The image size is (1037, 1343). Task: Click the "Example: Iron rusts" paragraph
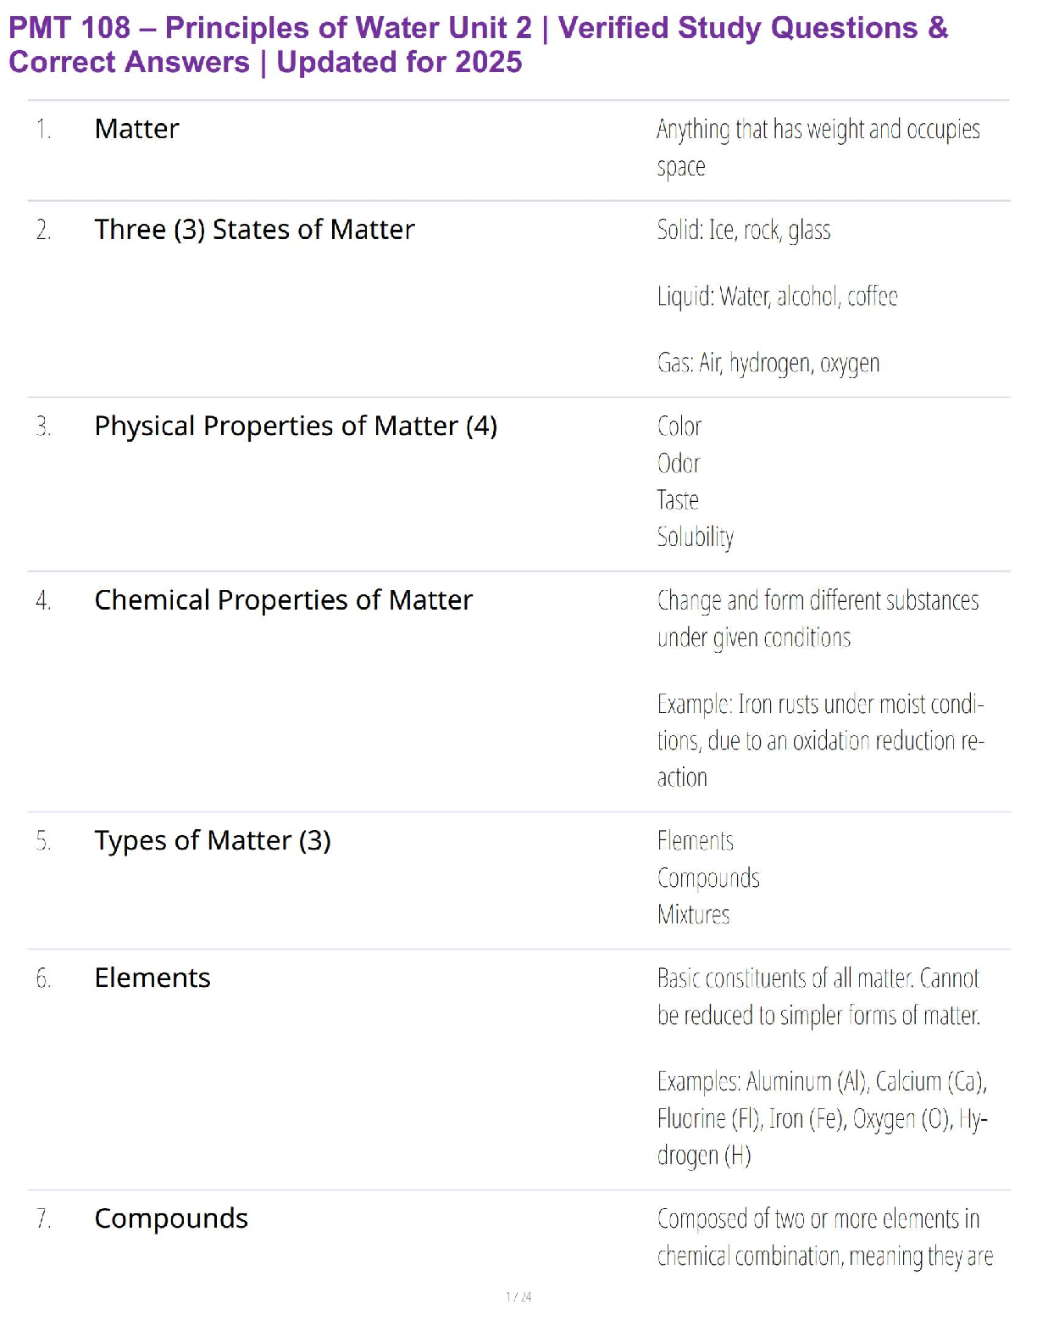coord(819,741)
